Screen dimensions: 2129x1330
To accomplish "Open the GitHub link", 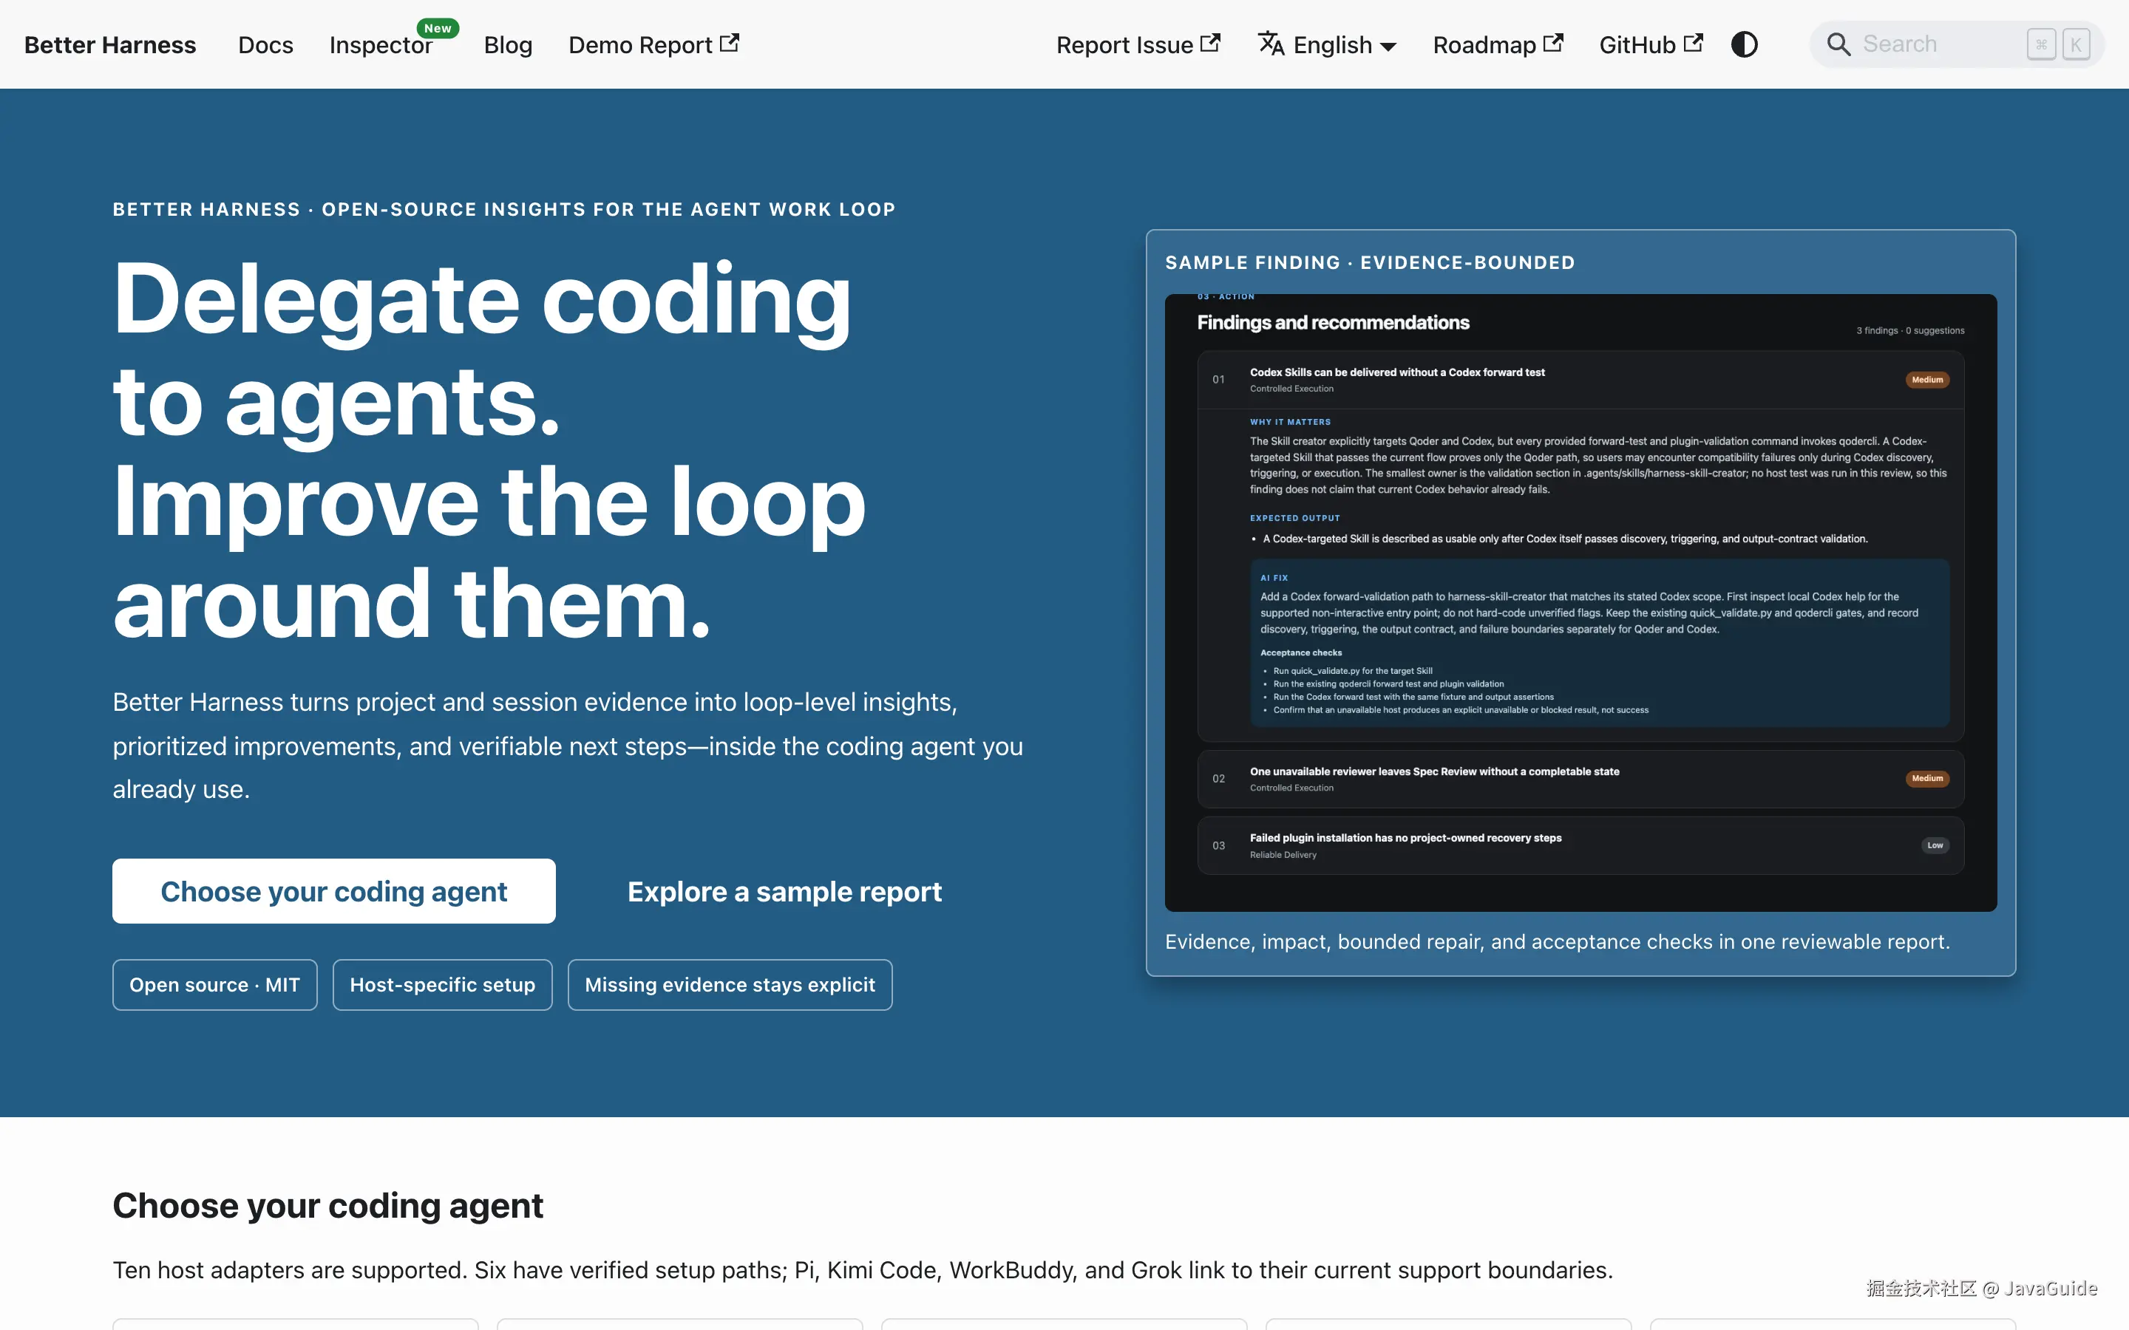I will (1651, 44).
